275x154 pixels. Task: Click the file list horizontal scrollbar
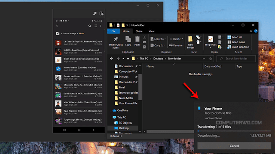point(170,131)
